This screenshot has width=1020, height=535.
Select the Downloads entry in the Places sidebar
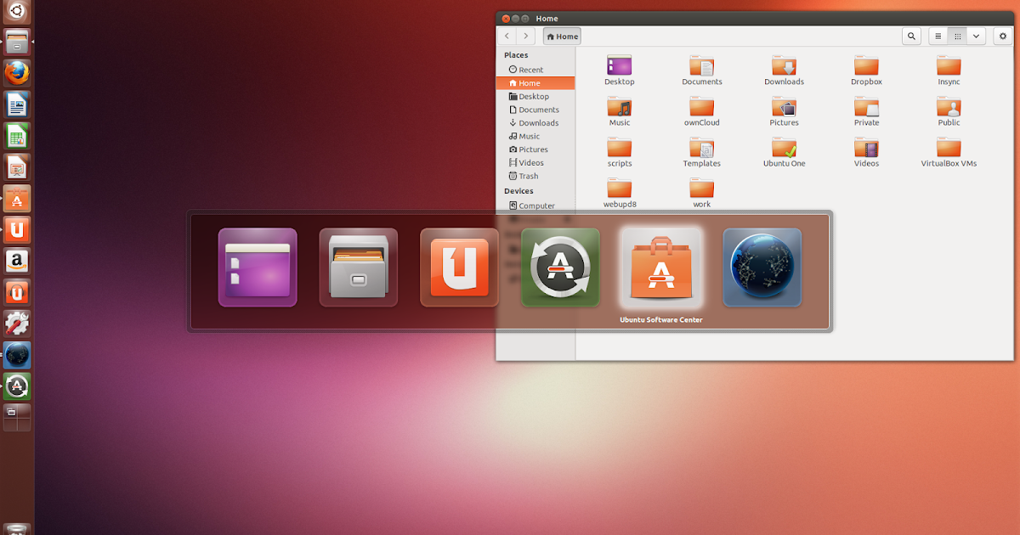(538, 122)
